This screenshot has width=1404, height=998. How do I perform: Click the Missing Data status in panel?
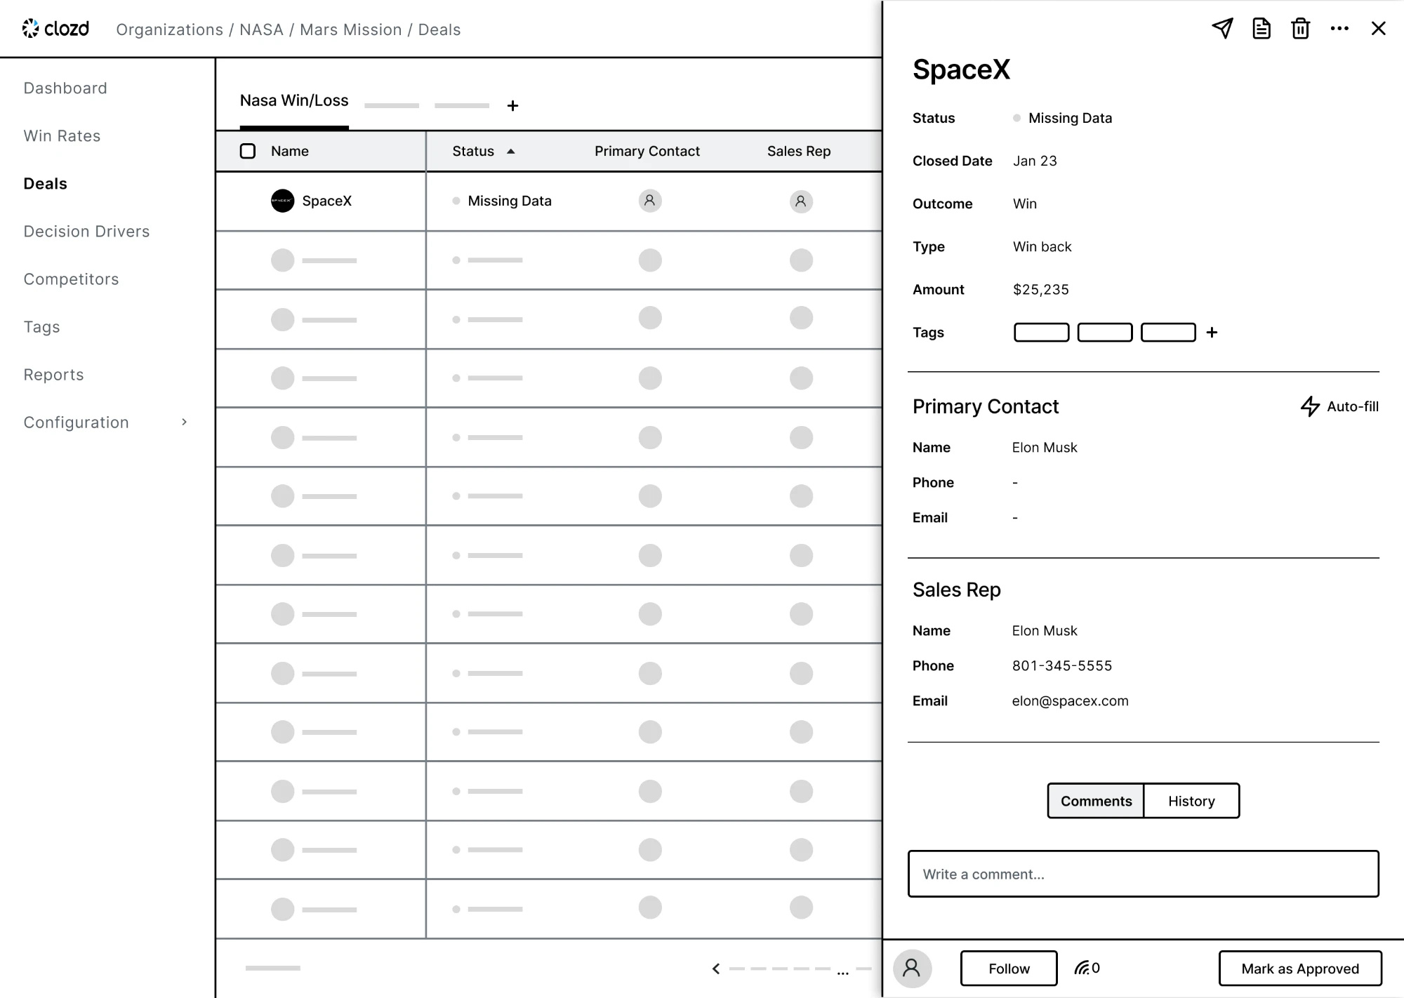click(x=1062, y=118)
